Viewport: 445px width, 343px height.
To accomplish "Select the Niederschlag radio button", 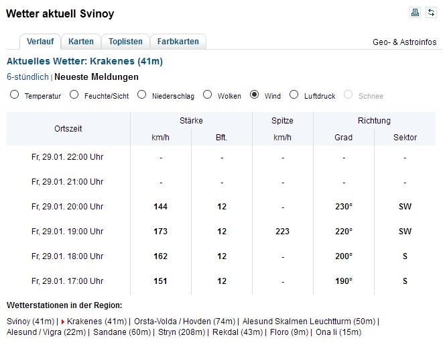I will click(x=141, y=95).
